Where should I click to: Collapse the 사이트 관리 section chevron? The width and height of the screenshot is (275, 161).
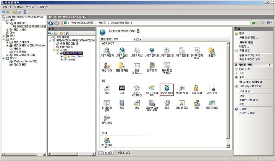pos(269,65)
